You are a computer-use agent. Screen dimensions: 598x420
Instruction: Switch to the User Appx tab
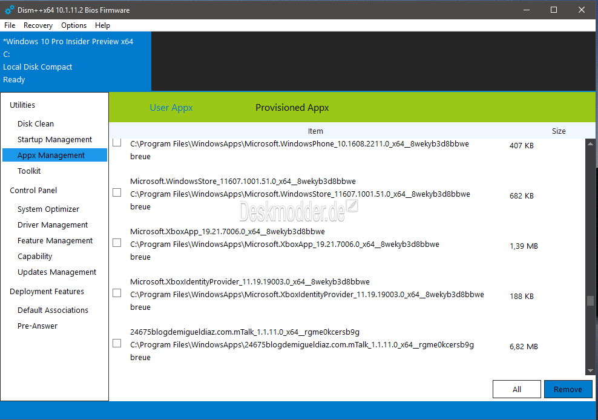pyautogui.click(x=171, y=108)
